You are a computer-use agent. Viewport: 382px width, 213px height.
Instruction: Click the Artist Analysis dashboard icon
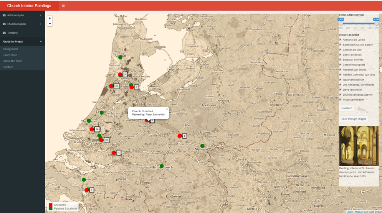click(4, 15)
